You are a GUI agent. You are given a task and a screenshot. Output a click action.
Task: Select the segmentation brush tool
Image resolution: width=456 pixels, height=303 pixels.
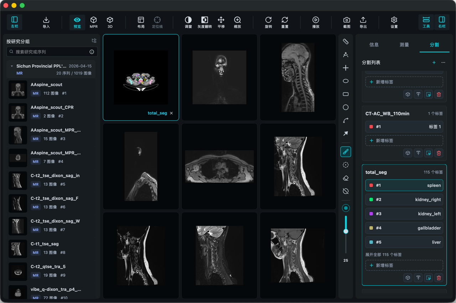pos(346,152)
